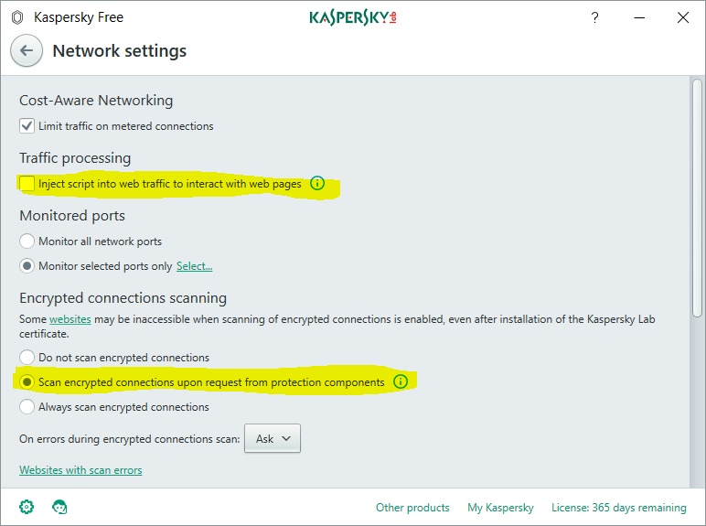Screen dimensions: 706x526
Task: Select Monitor all network ports
Action: pos(27,242)
